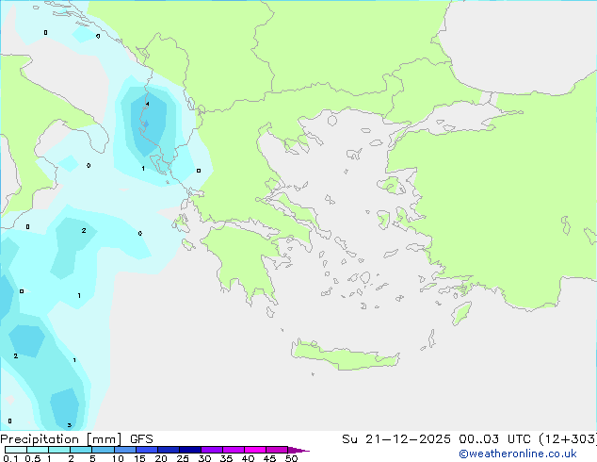This screenshot has width=597, height=462.
Task: Click the '4' precipitation value near Albania
Action: coord(147,104)
